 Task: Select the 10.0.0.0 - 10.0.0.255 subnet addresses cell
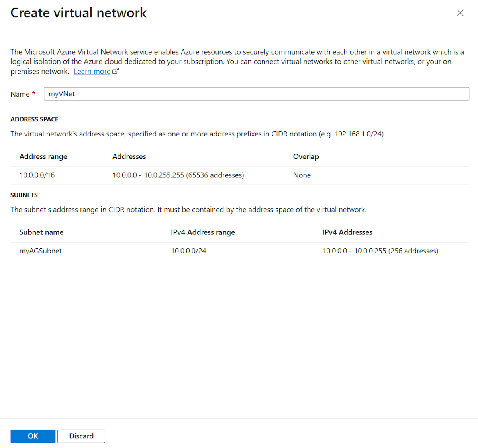pyautogui.click(x=380, y=251)
